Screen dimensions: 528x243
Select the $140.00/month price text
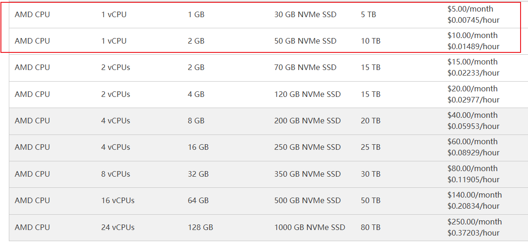click(x=475, y=195)
